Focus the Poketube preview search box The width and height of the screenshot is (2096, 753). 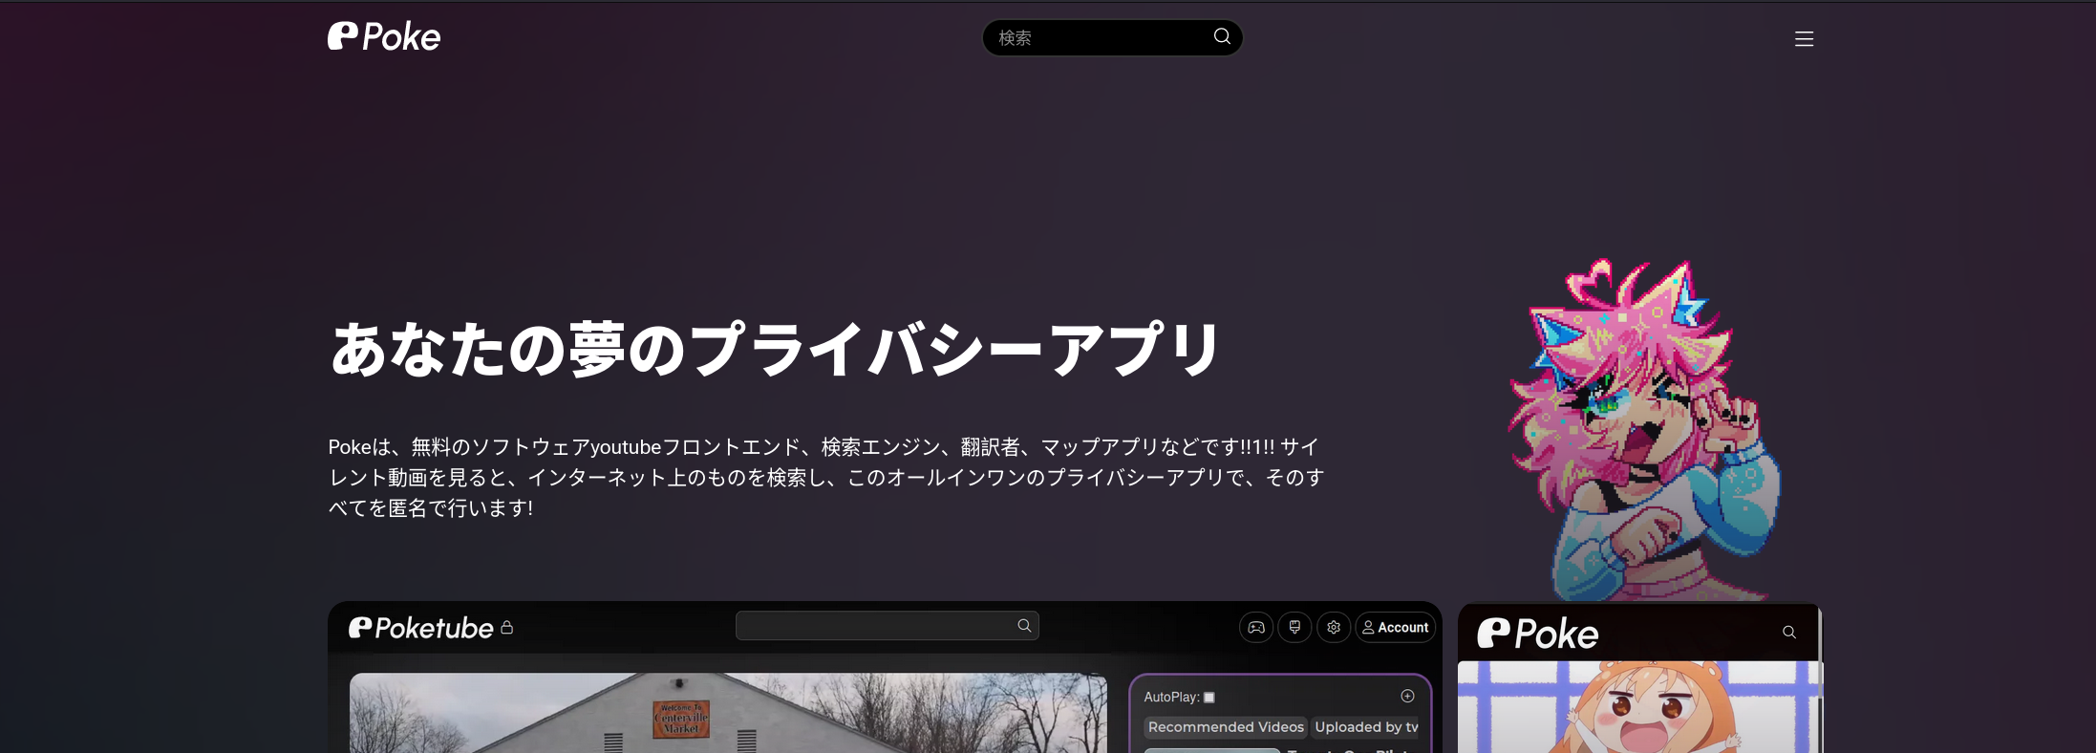point(874,626)
